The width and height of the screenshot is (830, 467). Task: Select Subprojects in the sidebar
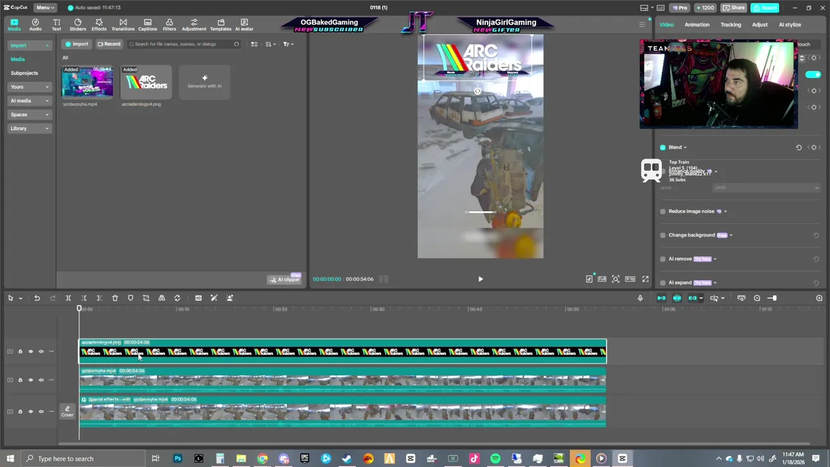24,73
